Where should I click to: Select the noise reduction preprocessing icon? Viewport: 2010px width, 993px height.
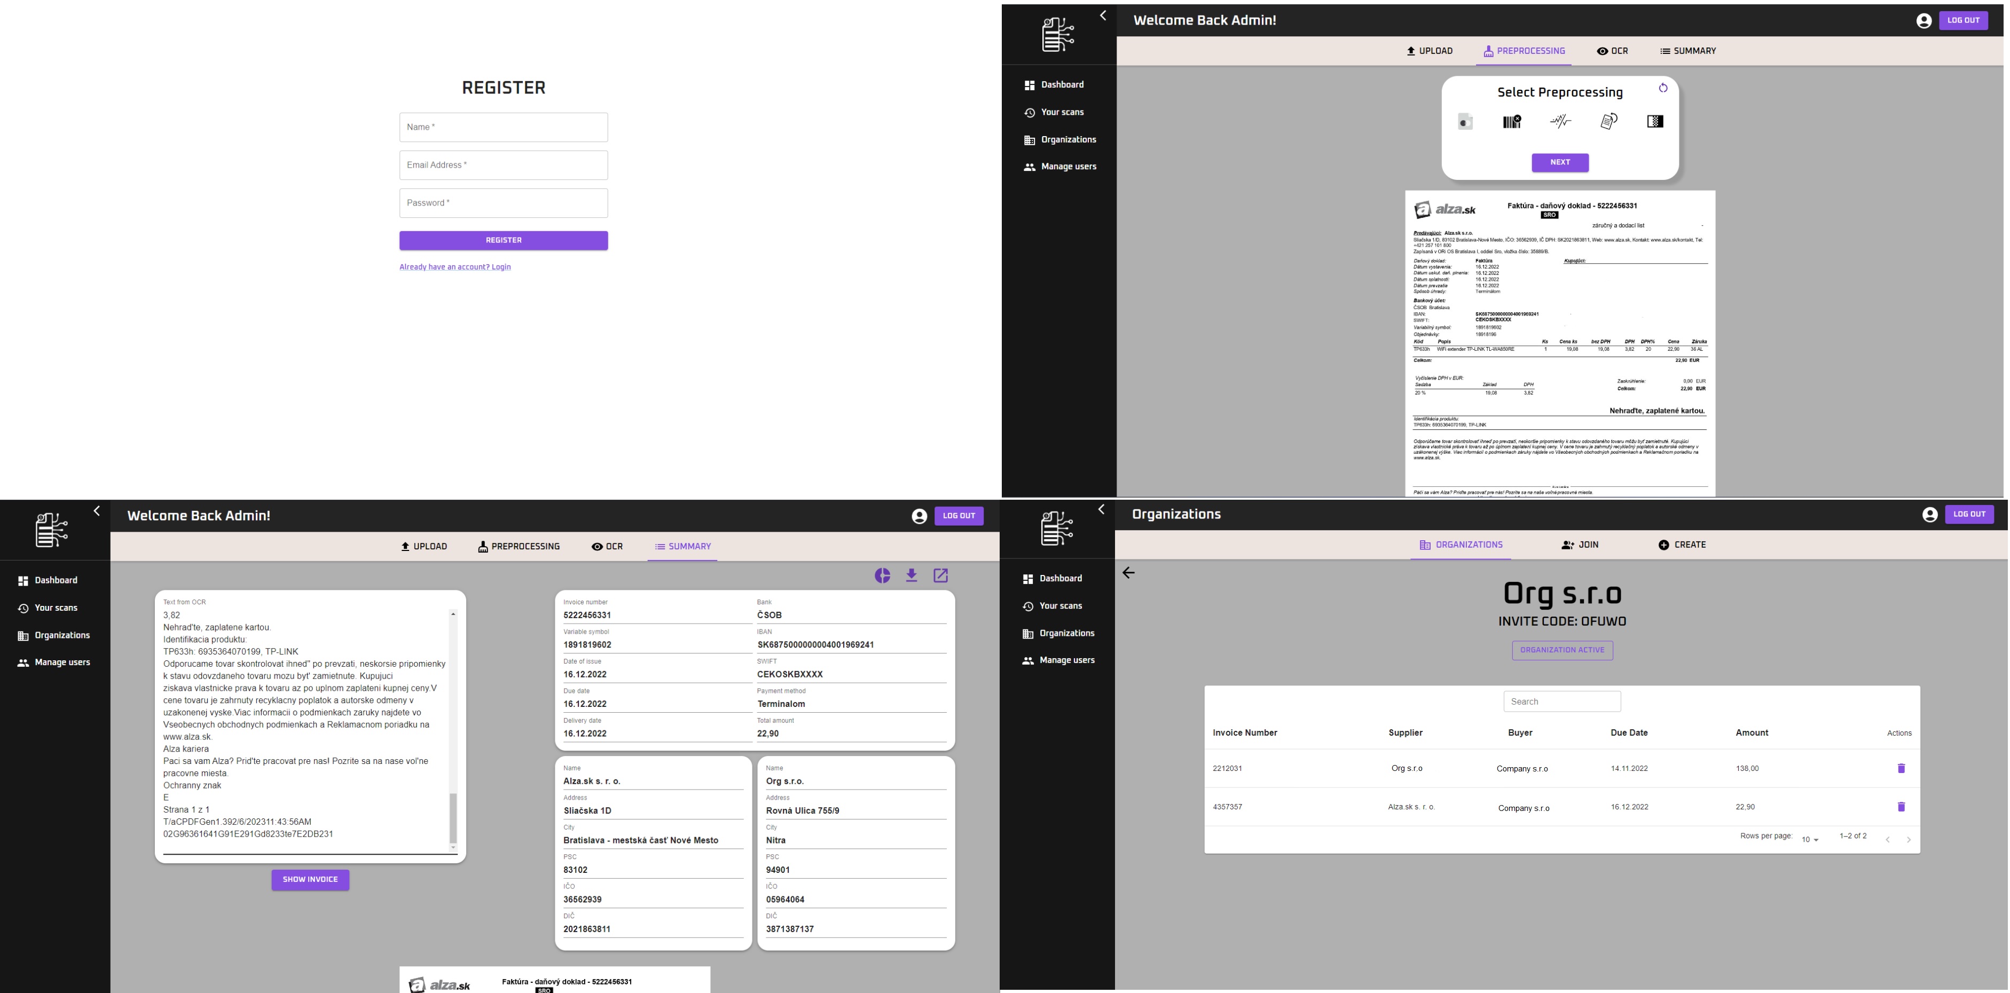pyautogui.click(x=1560, y=122)
